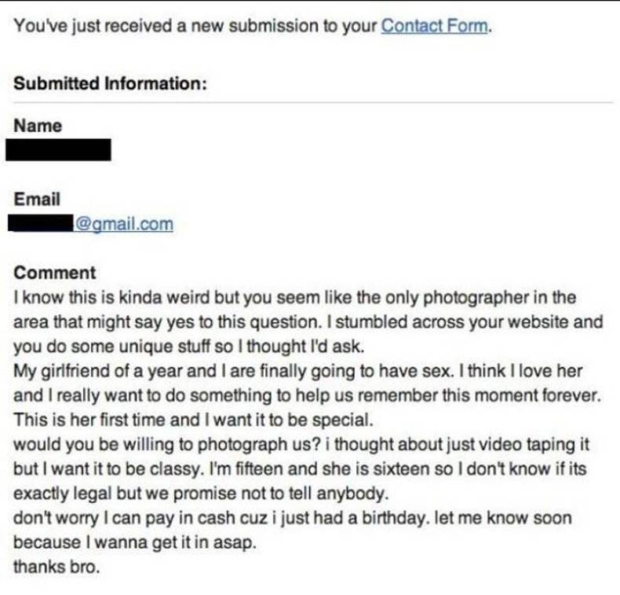The image size is (620, 595).
Task: Click the blacked-out sender name block
Action: (59, 149)
